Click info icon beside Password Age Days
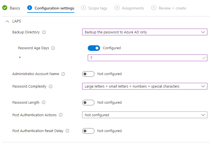 pos(53,48)
